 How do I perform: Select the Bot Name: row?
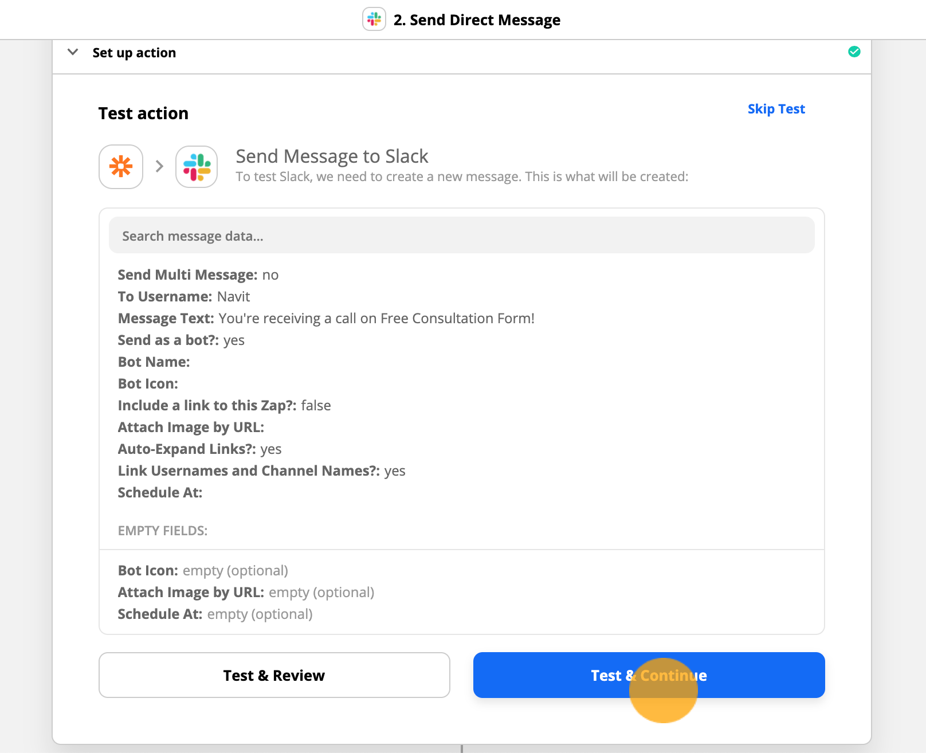pyautogui.click(x=154, y=362)
